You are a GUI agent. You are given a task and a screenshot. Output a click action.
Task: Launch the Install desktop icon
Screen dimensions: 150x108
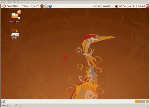(15, 34)
